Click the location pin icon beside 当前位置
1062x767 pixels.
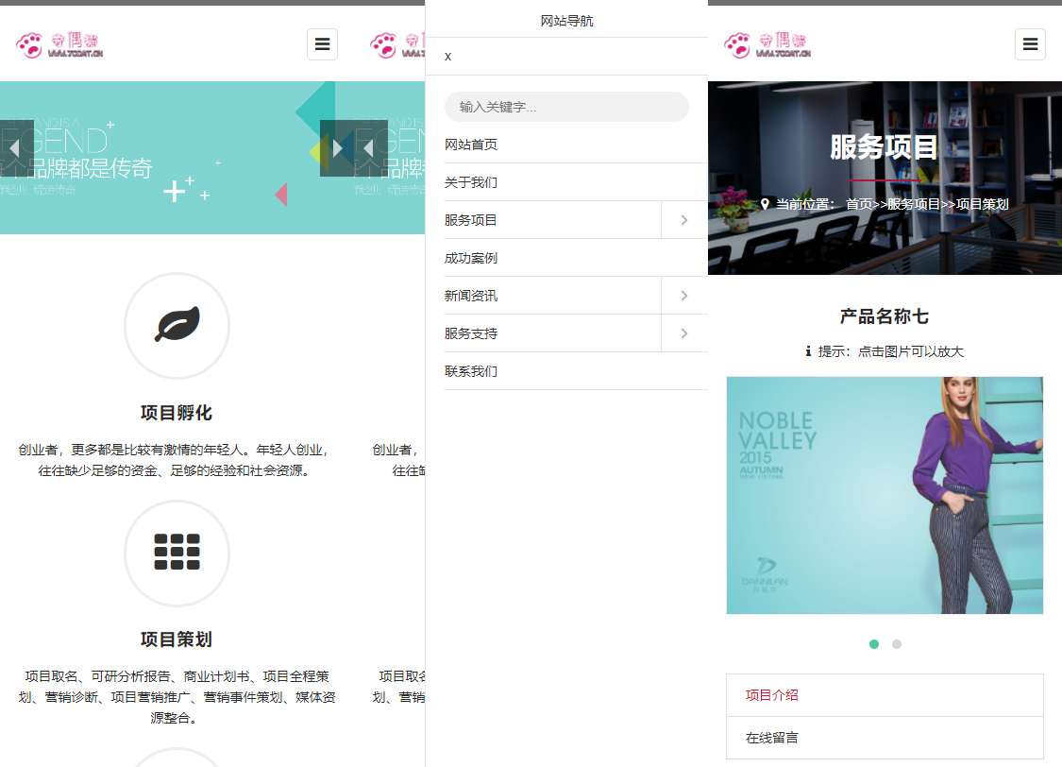click(765, 203)
